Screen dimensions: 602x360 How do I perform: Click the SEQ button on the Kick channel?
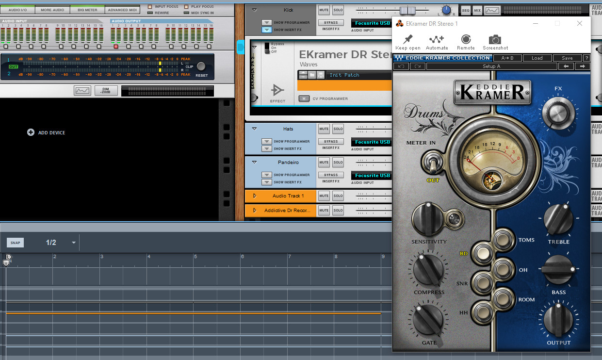[466, 10]
